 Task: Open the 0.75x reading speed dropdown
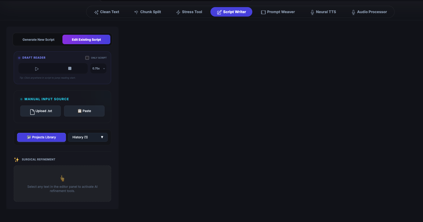[99, 68]
